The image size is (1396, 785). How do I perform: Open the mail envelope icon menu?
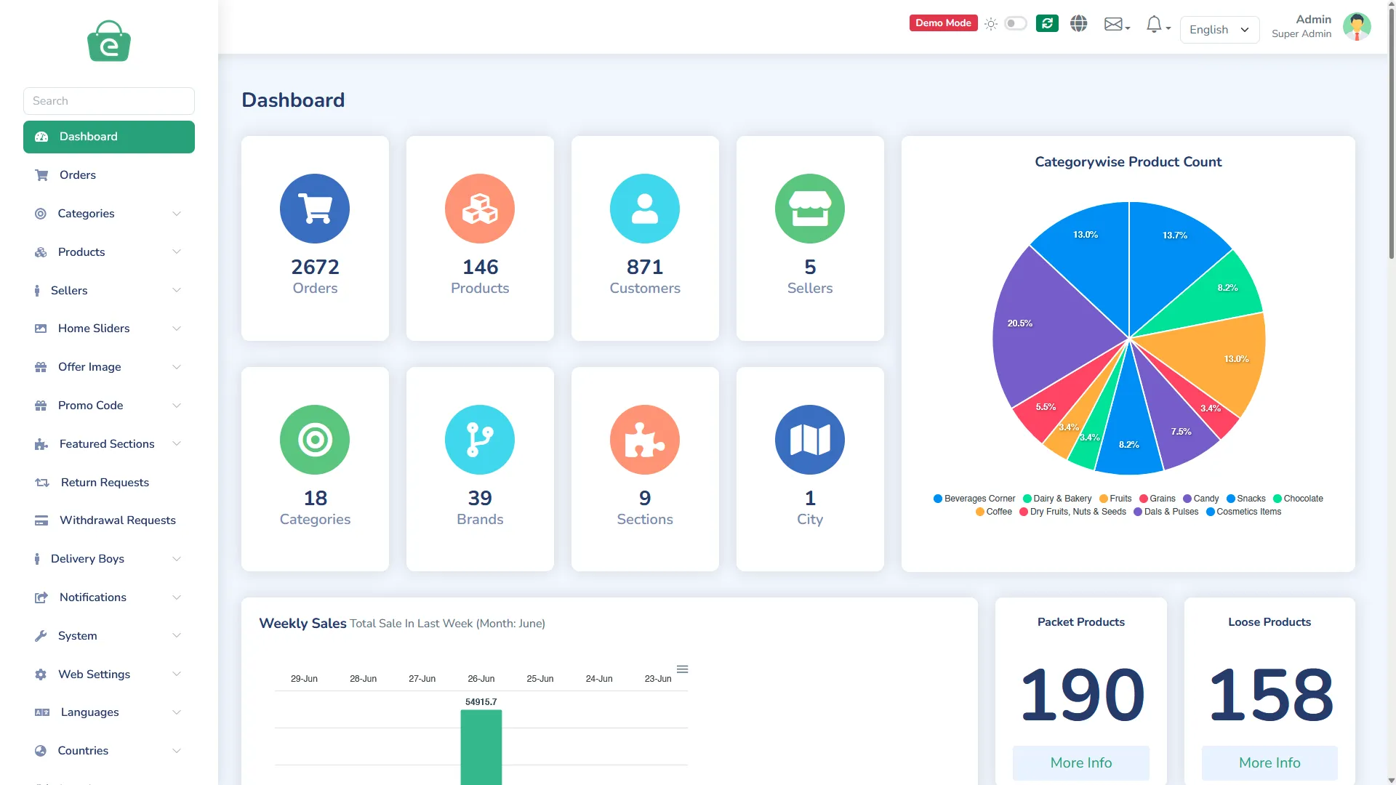[x=1117, y=25]
